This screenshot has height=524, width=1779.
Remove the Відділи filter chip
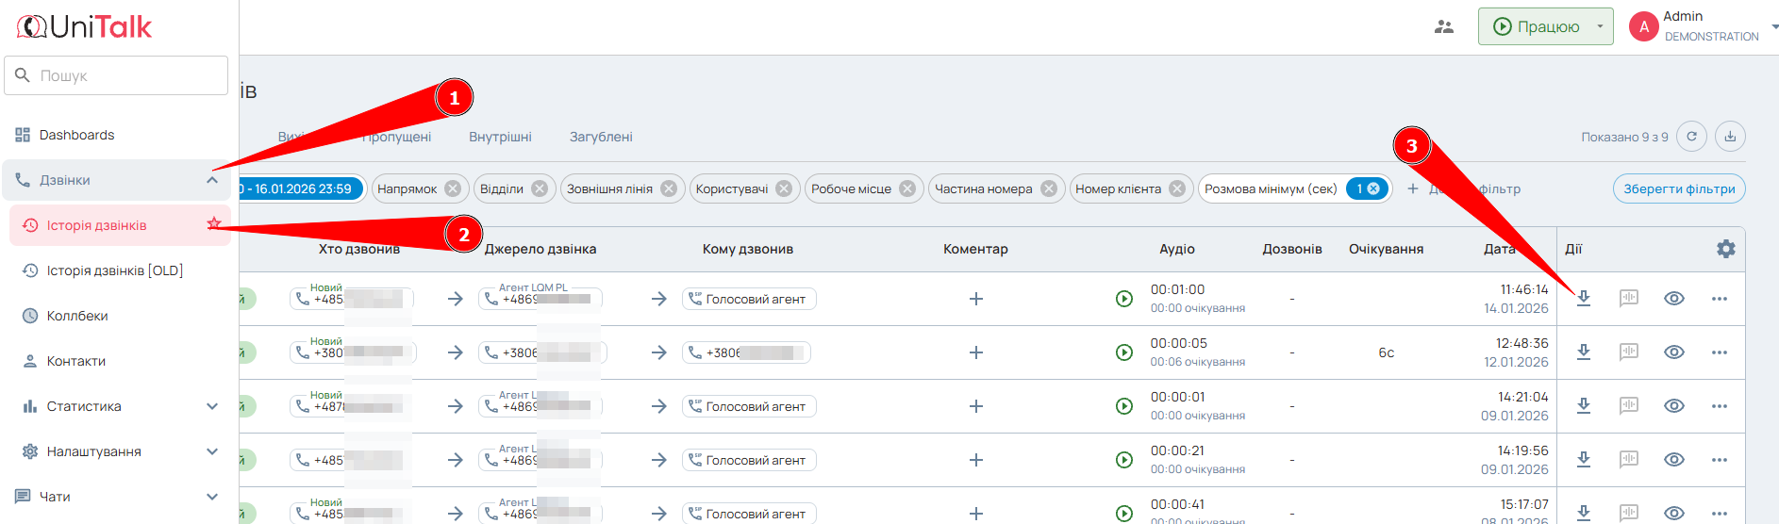tap(540, 188)
